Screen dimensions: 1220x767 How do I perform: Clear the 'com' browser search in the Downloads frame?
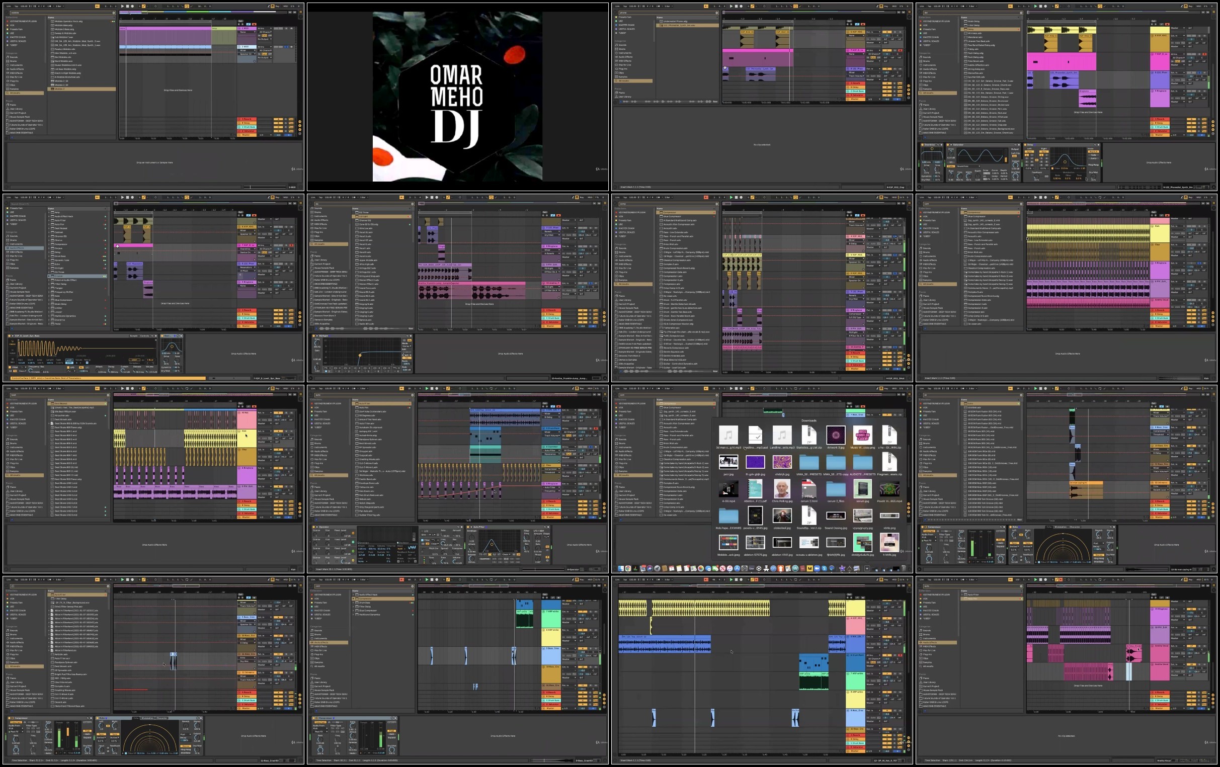(x=717, y=395)
